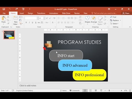Toggle Strikethrough formatting
132x99 pixels.
[39, 23]
